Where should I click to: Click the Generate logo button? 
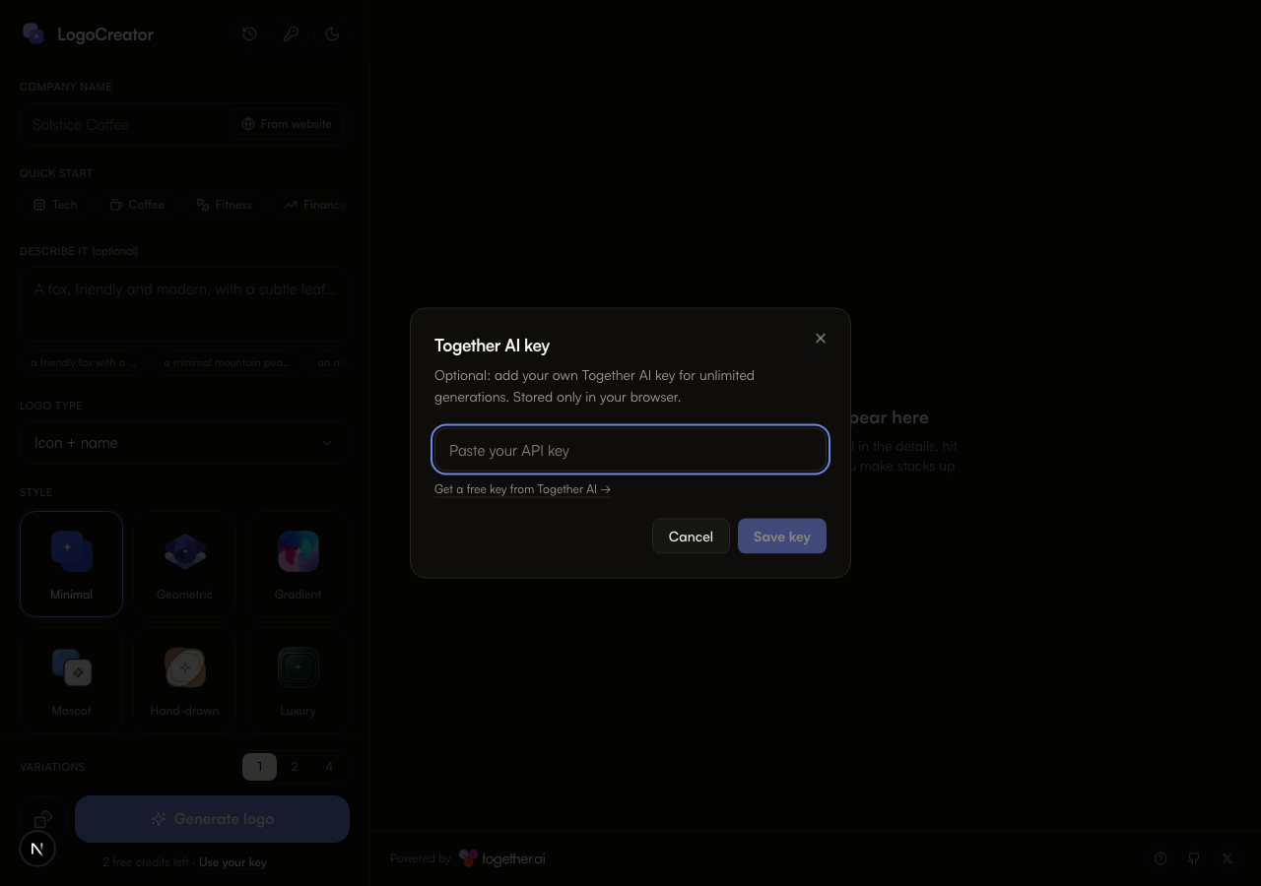pyautogui.click(x=212, y=819)
